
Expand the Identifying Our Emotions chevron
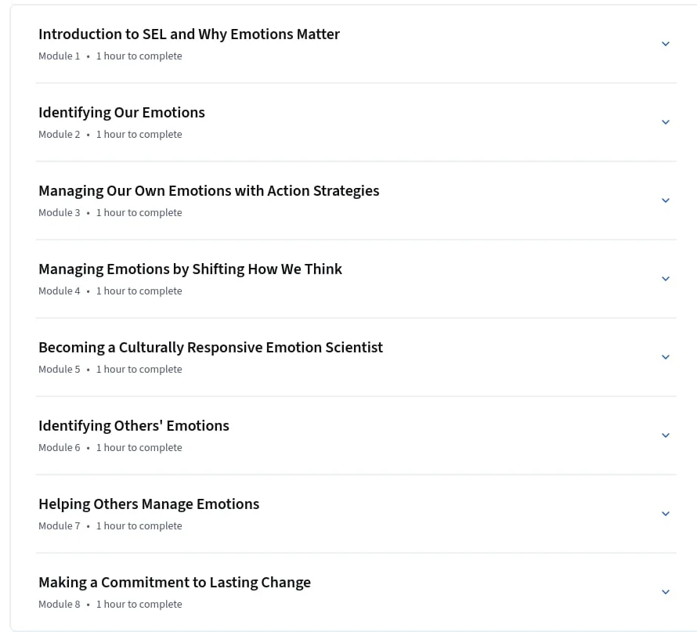pos(666,121)
